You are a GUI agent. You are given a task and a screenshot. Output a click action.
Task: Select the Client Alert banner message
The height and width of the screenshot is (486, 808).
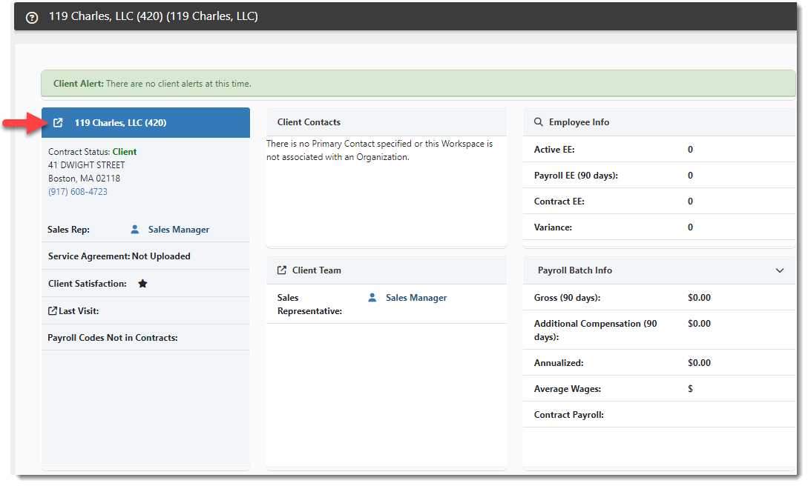pos(418,83)
